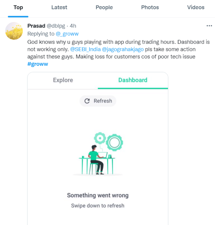The image size is (215, 225).
Task: Click the 4h tweet timestamp
Action: click(73, 26)
